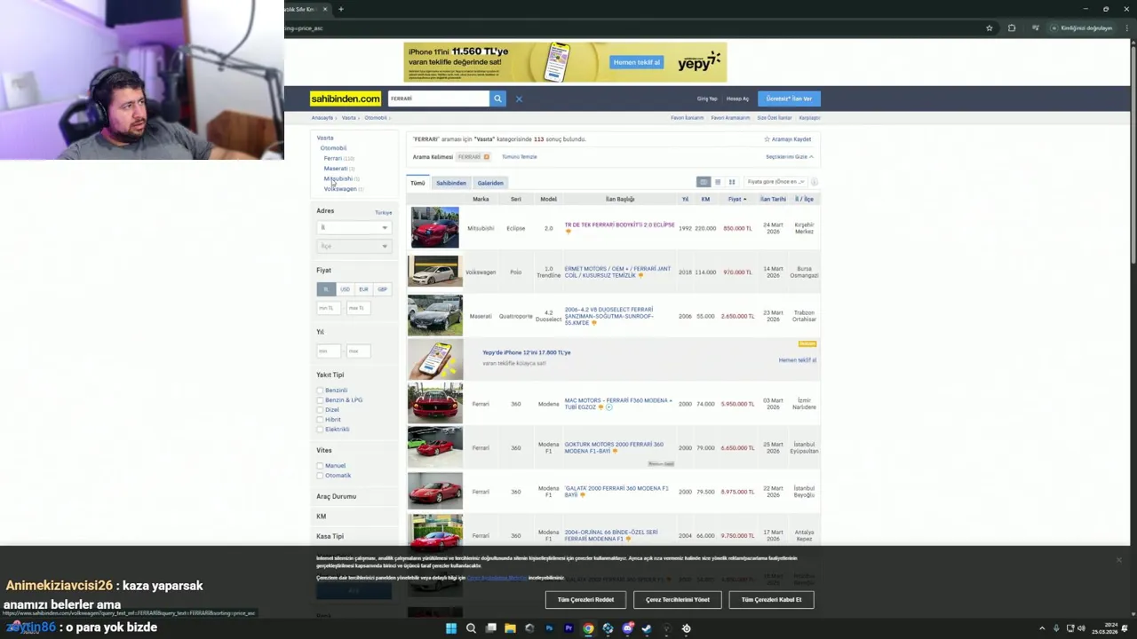Click Tüm Çerezleri Kabul Et button
The width and height of the screenshot is (1137, 639).
pyautogui.click(x=771, y=600)
